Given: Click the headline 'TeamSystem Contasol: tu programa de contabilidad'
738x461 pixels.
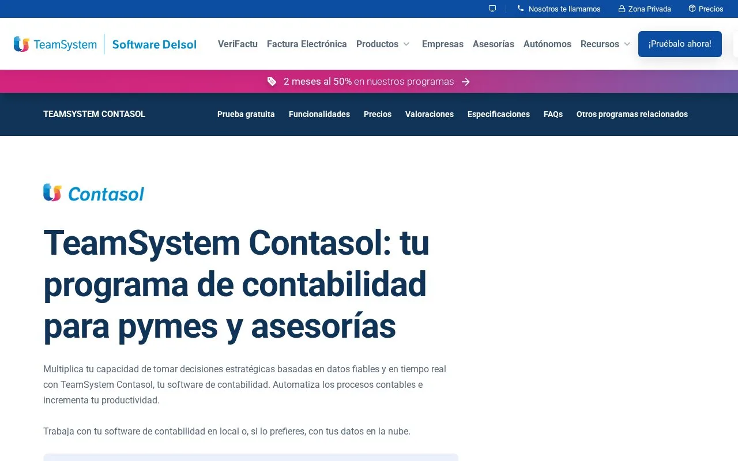Looking at the screenshot, I should click(236, 284).
